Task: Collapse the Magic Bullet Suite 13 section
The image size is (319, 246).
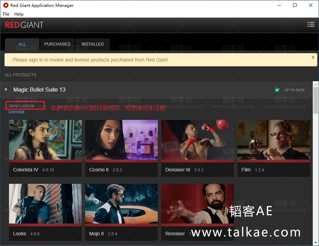Action: coord(6,89)
